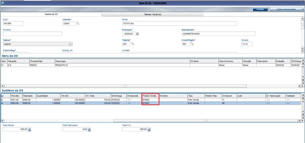The height and width of the screenshot is (143, 305).
Task: Jump to last row in SubItens da OS grid
Action: pos(303,118)
